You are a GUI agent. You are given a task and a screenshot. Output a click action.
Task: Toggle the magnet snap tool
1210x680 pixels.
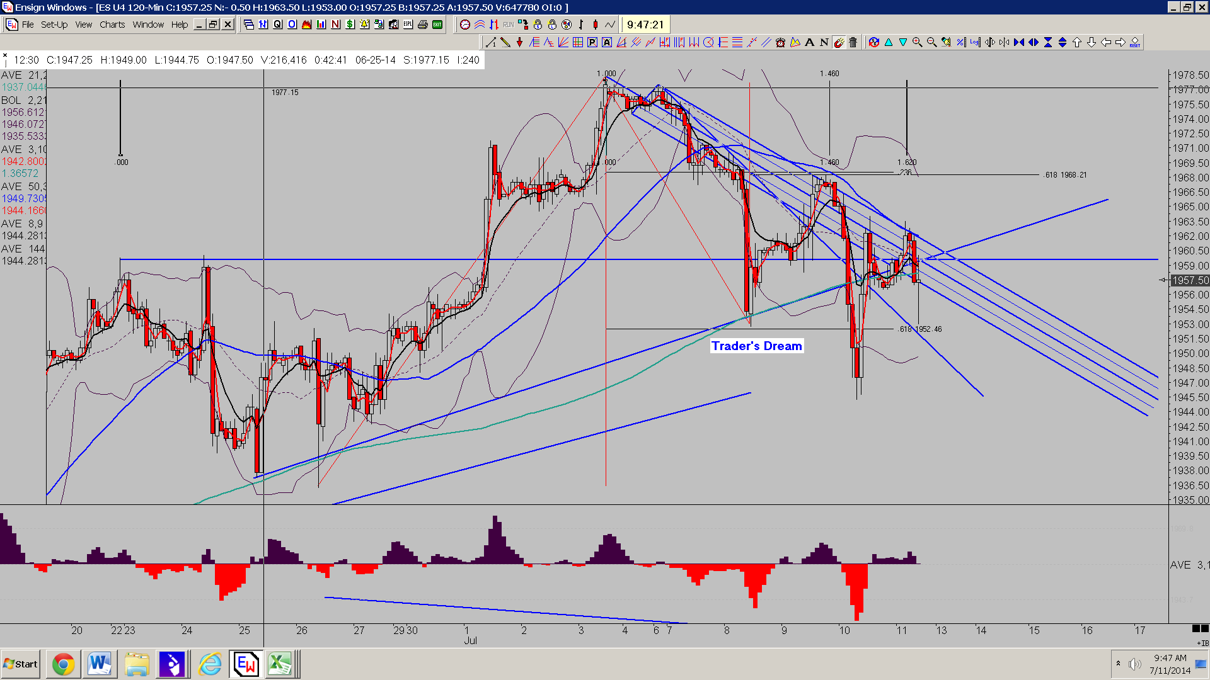838,42
